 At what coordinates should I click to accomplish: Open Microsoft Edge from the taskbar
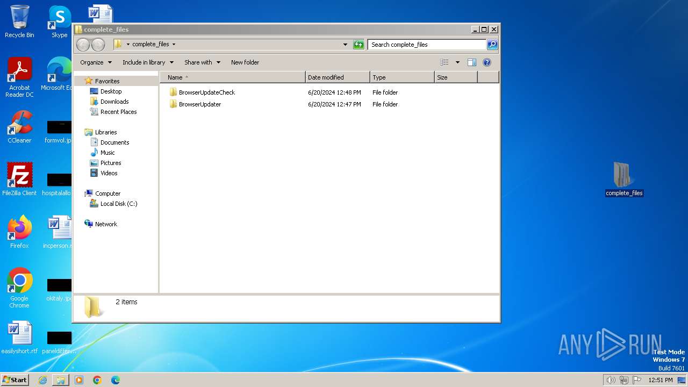[x=116, y=380]
